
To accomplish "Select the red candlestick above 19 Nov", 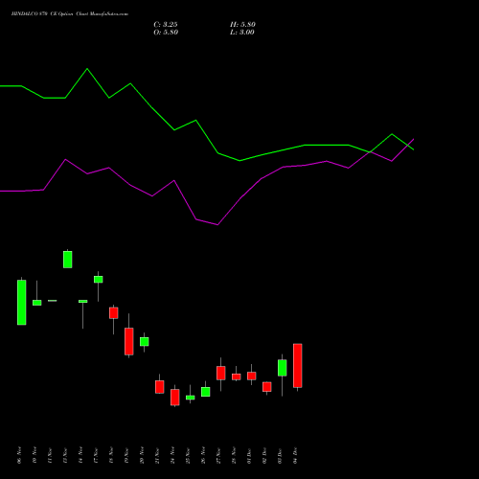I will [129, 341].
